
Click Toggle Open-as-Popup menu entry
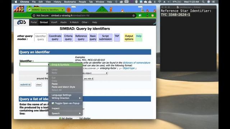(x=65, y=103)
